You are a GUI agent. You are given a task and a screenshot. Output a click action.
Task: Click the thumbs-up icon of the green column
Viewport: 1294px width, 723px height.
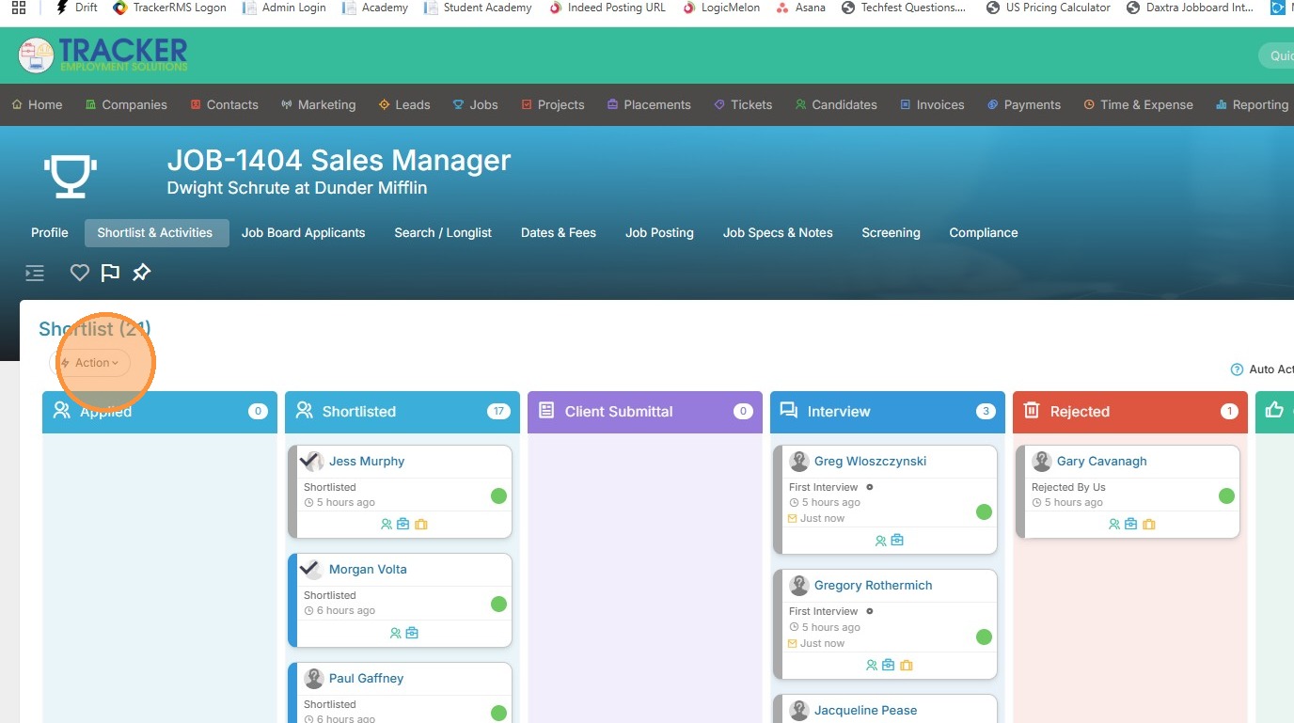click(1274, 410)
